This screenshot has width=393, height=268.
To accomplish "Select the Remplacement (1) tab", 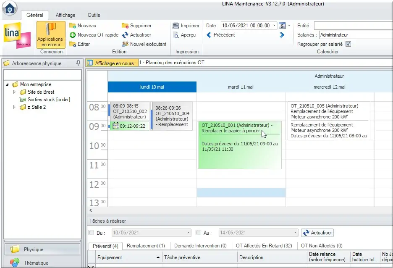I will click(x=146, y=246).
